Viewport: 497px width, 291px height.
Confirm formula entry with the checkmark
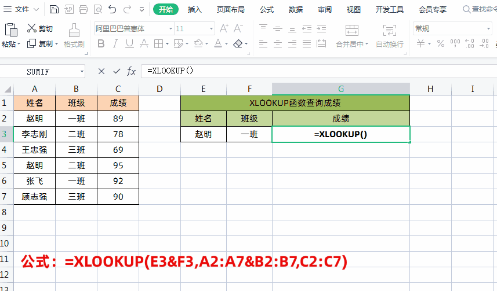tap(117, 71)
